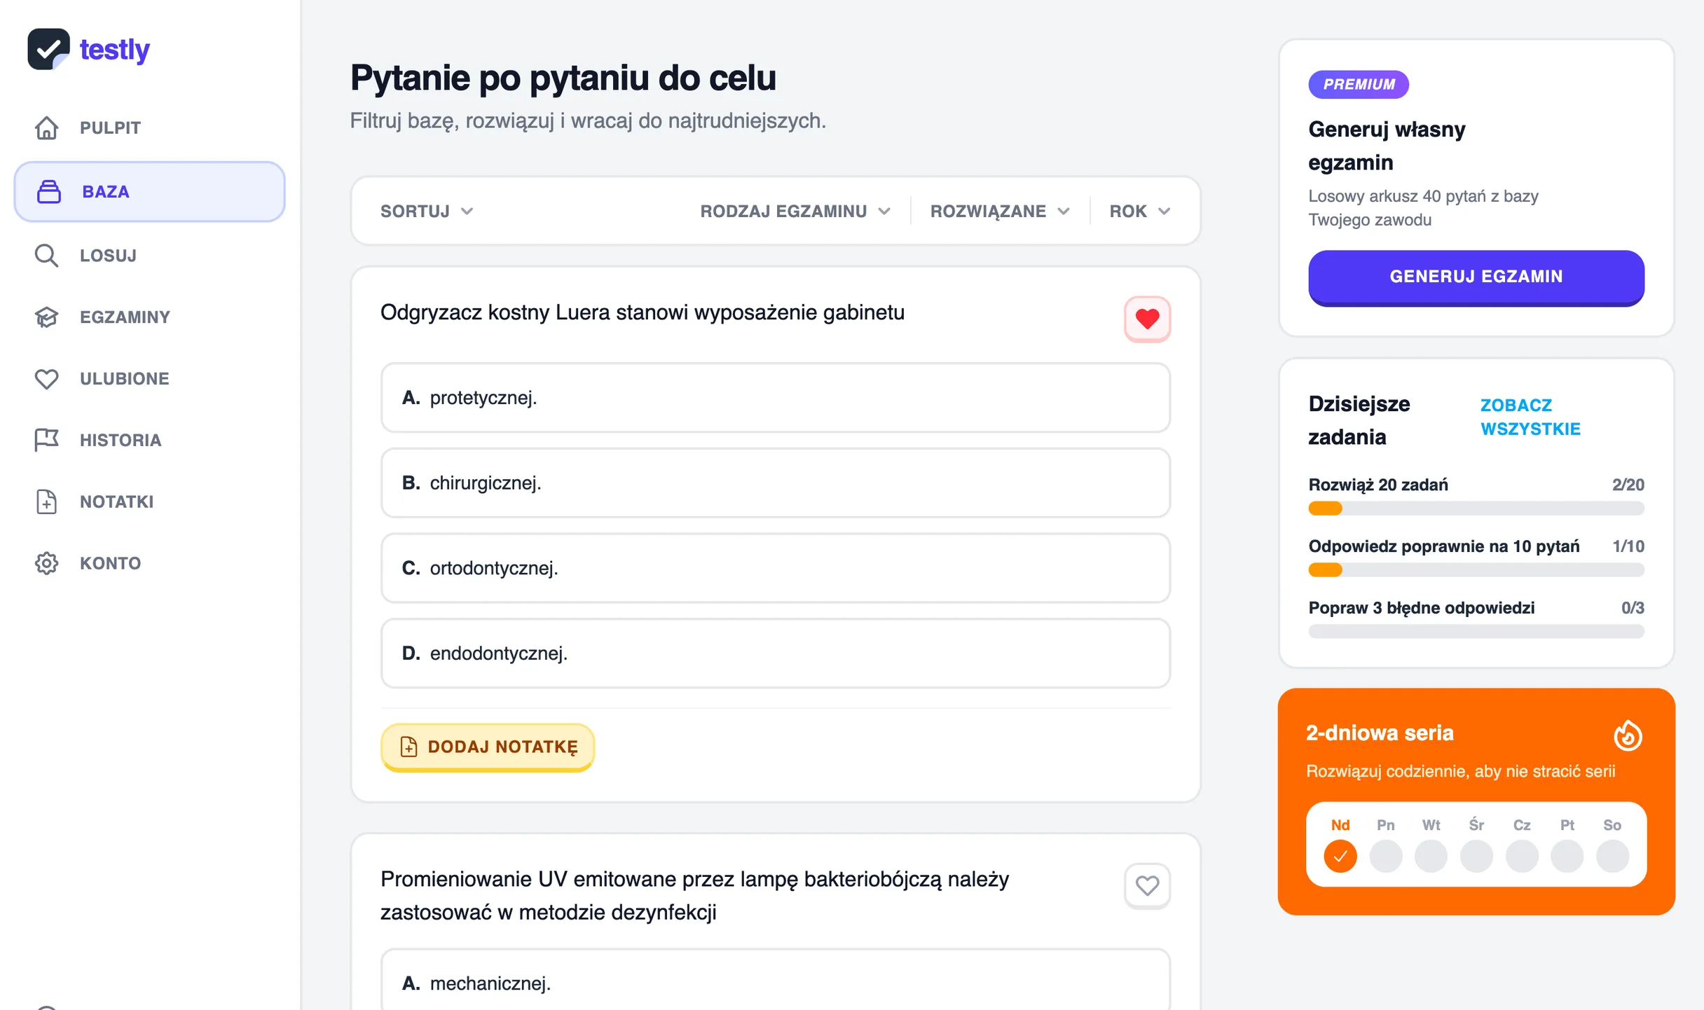The width and height of the screenshot is (1704, 1010).
Task: Click the 2-dniowa seria title
Action: [1380, 733]
